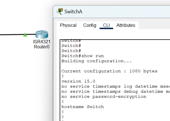
Task: Click the ISR4321 label under the router
Action: click(x=42, y=42)
